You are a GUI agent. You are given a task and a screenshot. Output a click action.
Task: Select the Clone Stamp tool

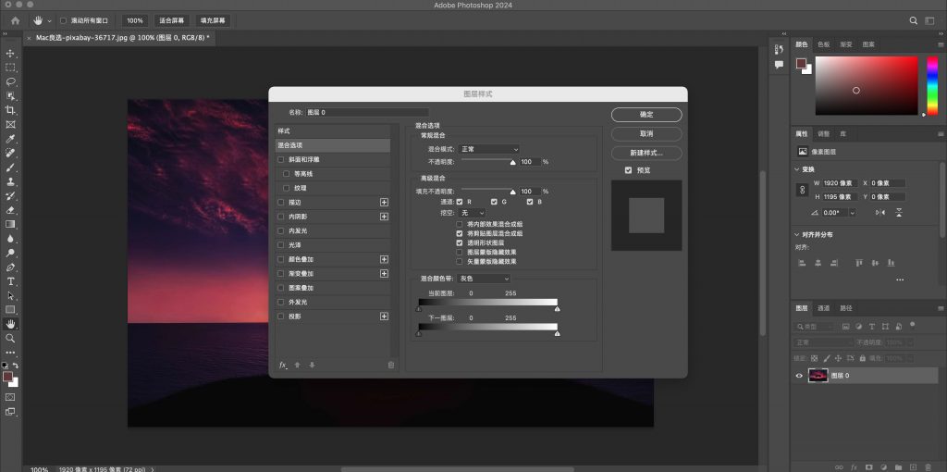[10, 181]
